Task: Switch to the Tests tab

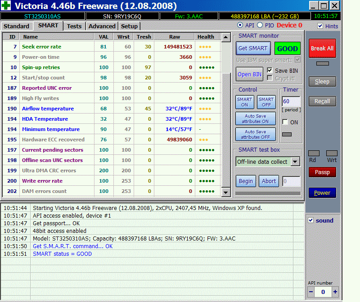Action: coord(74,26)
